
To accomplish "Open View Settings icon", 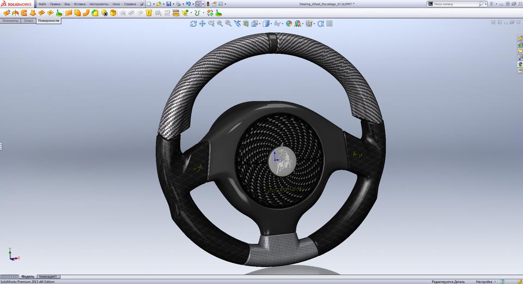I will point(309,23).
